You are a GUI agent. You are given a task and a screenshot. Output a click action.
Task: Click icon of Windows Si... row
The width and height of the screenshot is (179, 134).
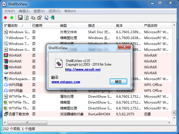coord(6,32)
